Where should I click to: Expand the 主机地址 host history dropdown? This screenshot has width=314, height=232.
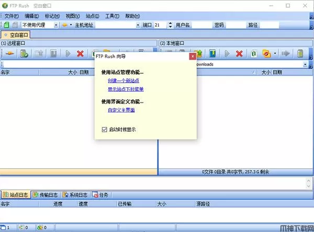[x=138, y=25]
